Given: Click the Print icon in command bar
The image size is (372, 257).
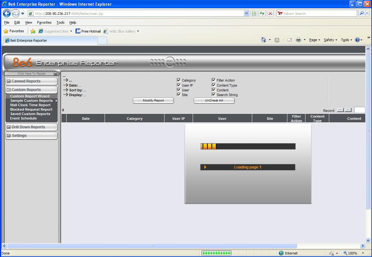Looking at the screenshot, I should click(298, 40).
